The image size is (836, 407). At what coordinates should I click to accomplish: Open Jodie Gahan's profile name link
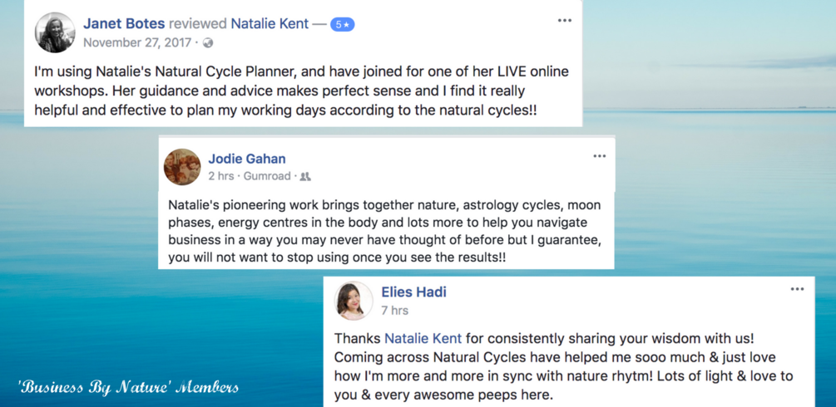click(x=246, y=158)
